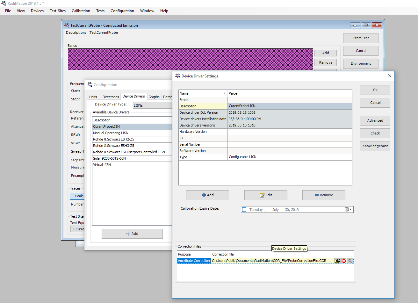This screenshot has height=303, width=418.
Task: Maximize the TestCurrentProbe window
Action: [366, 25]
